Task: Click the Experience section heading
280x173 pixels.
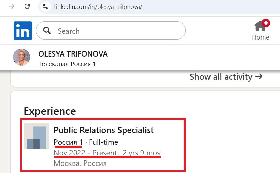Action: coord(50,111)
